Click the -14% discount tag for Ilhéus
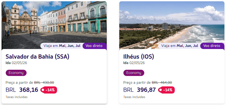 tap(166, 90)
